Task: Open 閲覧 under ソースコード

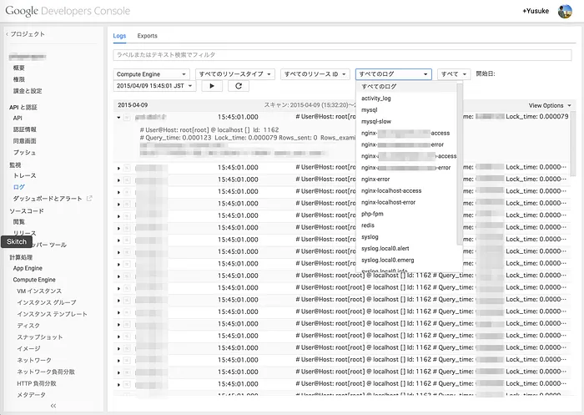Action: pos(19,222)
